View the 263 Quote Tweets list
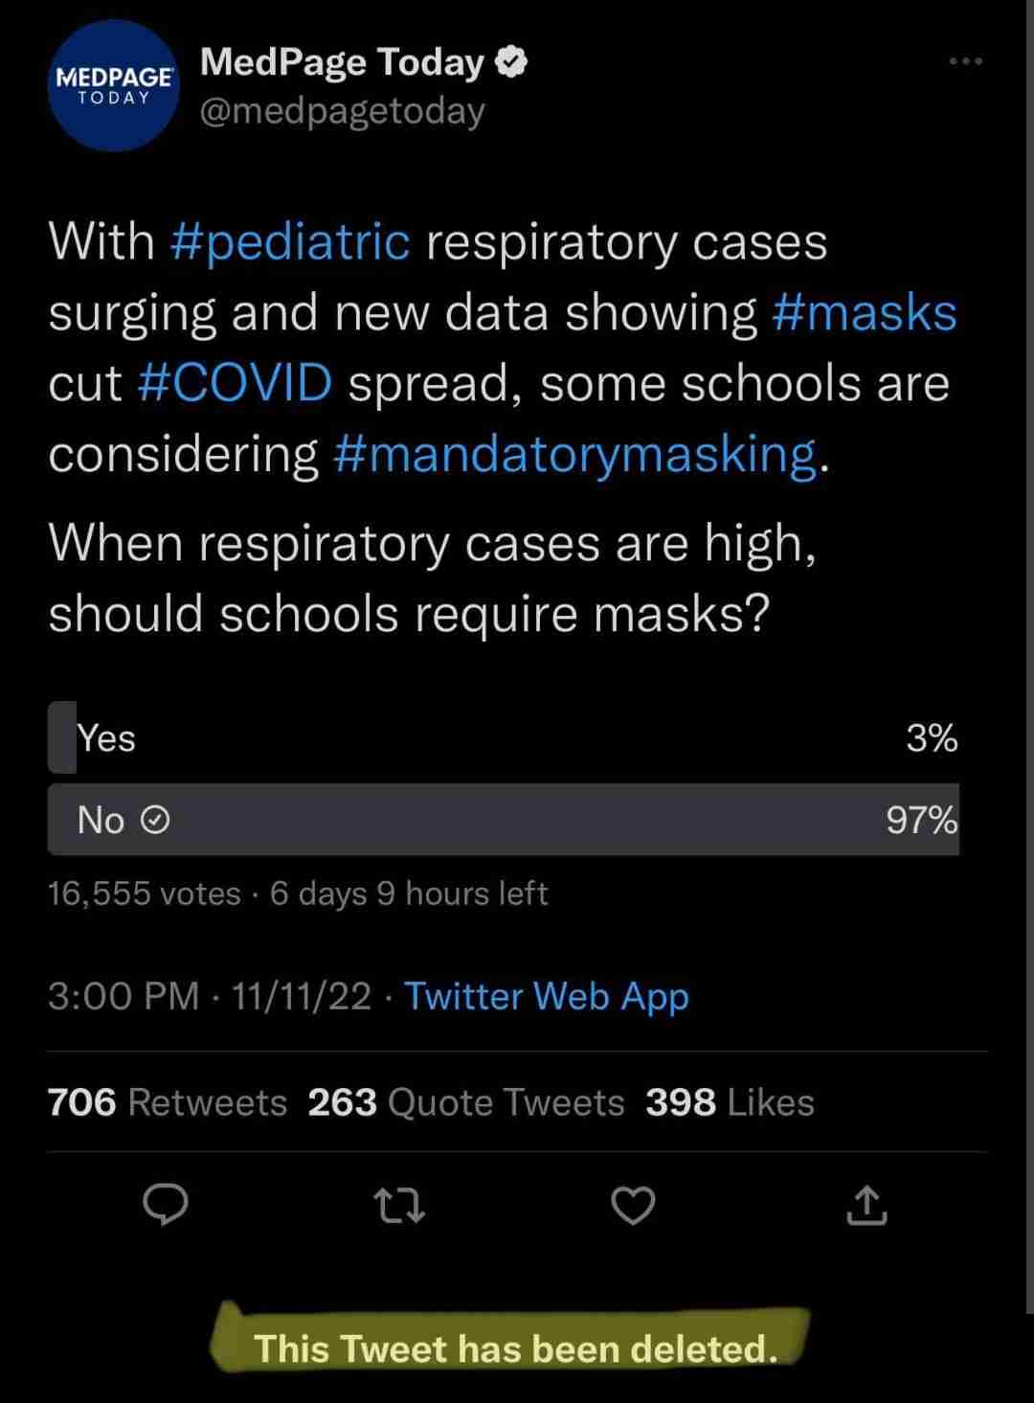This screenshot has height=1403, width=1034. click(x=466, y=1102)
